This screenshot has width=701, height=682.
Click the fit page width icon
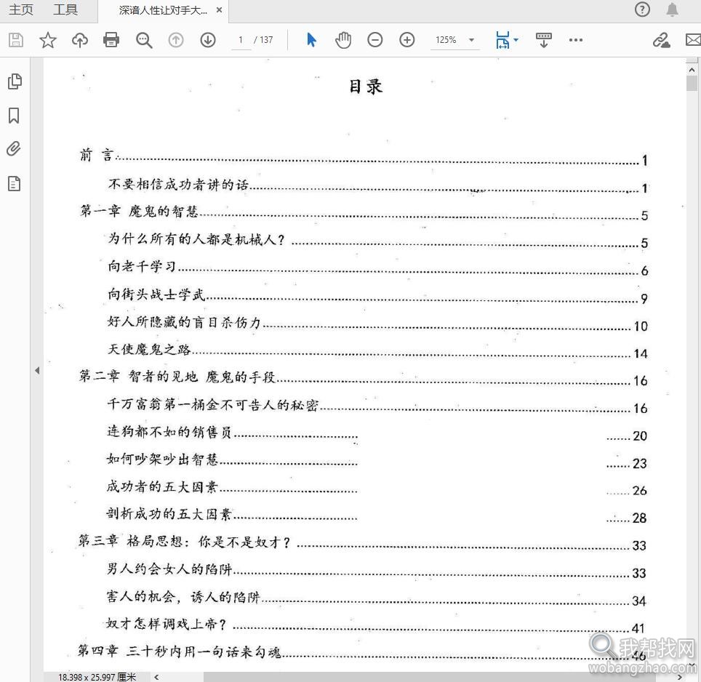point(502,40)
